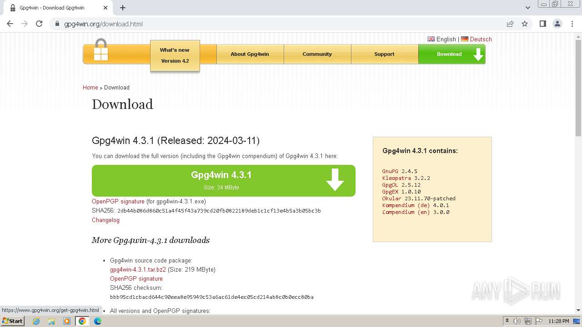
Task: Click the heading More Gpg4win-4.3.1 downloads
Action: (x=151, y=240)
